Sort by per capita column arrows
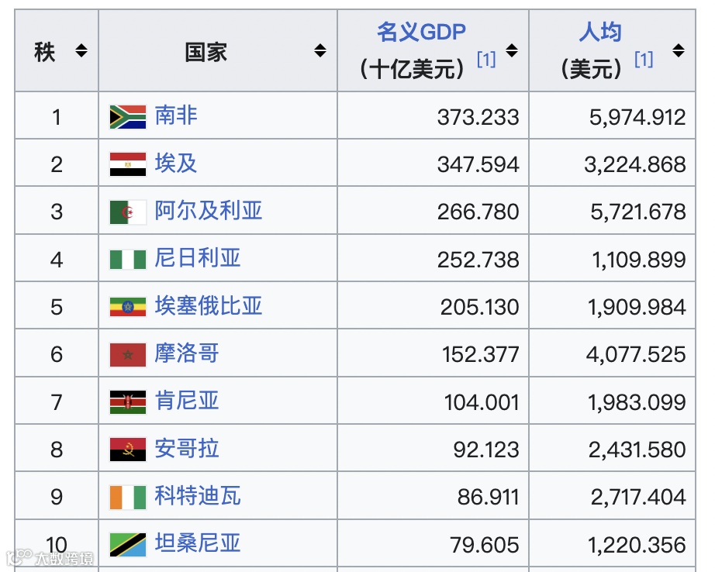Viewport: 715px width, 572px height. (x=679, y=50)
